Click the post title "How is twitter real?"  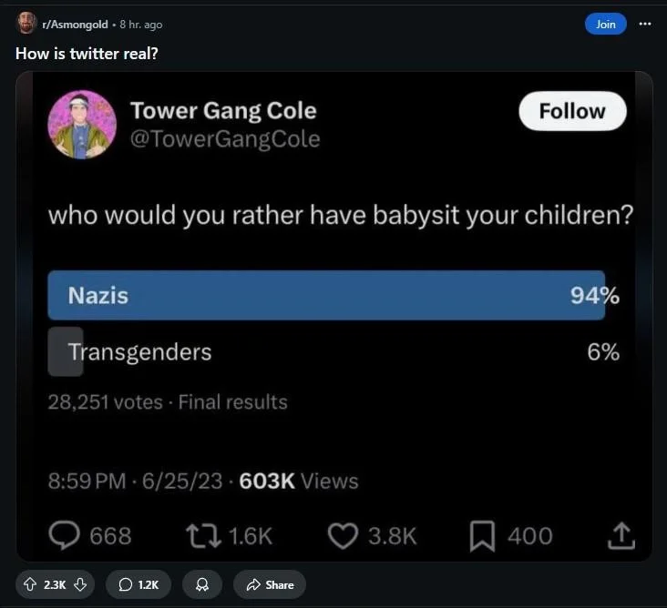(x=87, y=53)
